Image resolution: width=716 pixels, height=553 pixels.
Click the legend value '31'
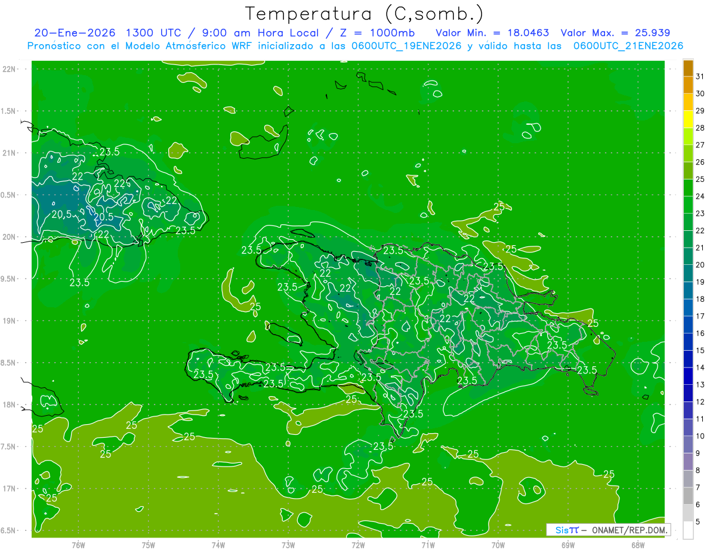pos(700,76)
